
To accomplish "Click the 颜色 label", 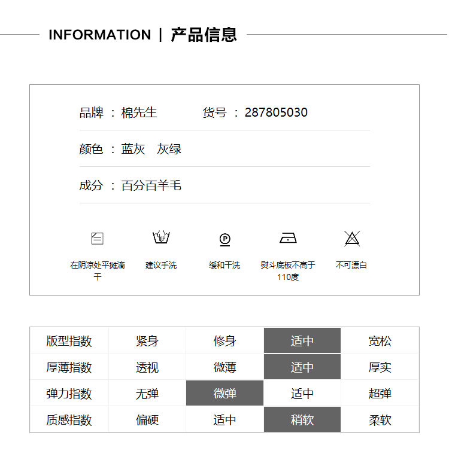I will point(91,149).
